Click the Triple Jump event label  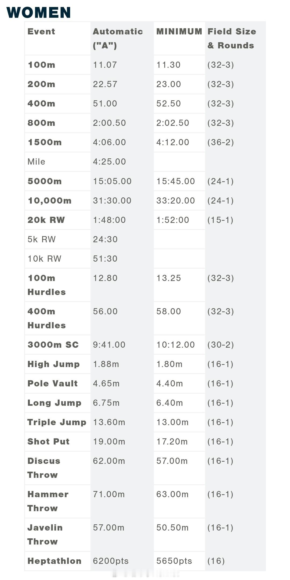[57, 422]
